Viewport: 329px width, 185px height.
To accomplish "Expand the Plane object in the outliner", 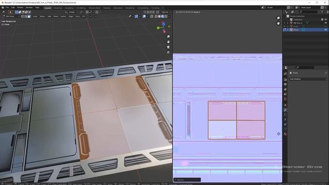I will tap(288, 30).
